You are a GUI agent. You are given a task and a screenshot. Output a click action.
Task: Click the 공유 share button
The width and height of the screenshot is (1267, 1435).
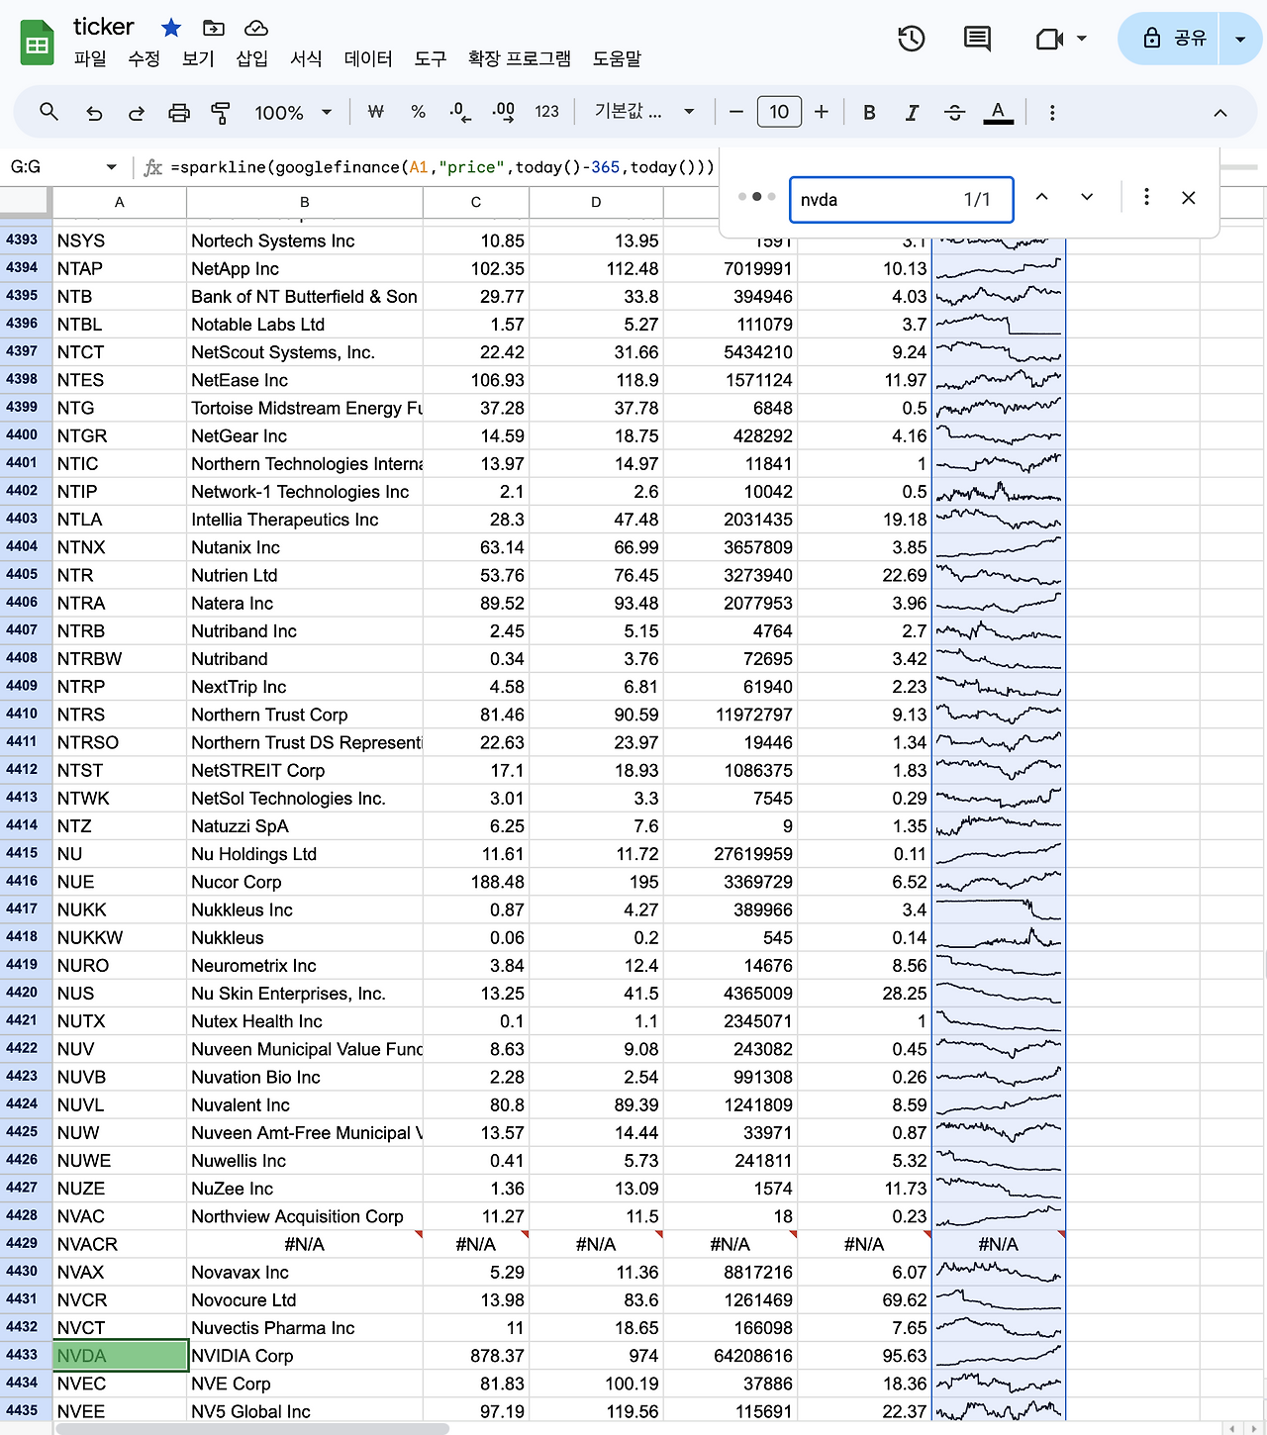click(1175, 39)
